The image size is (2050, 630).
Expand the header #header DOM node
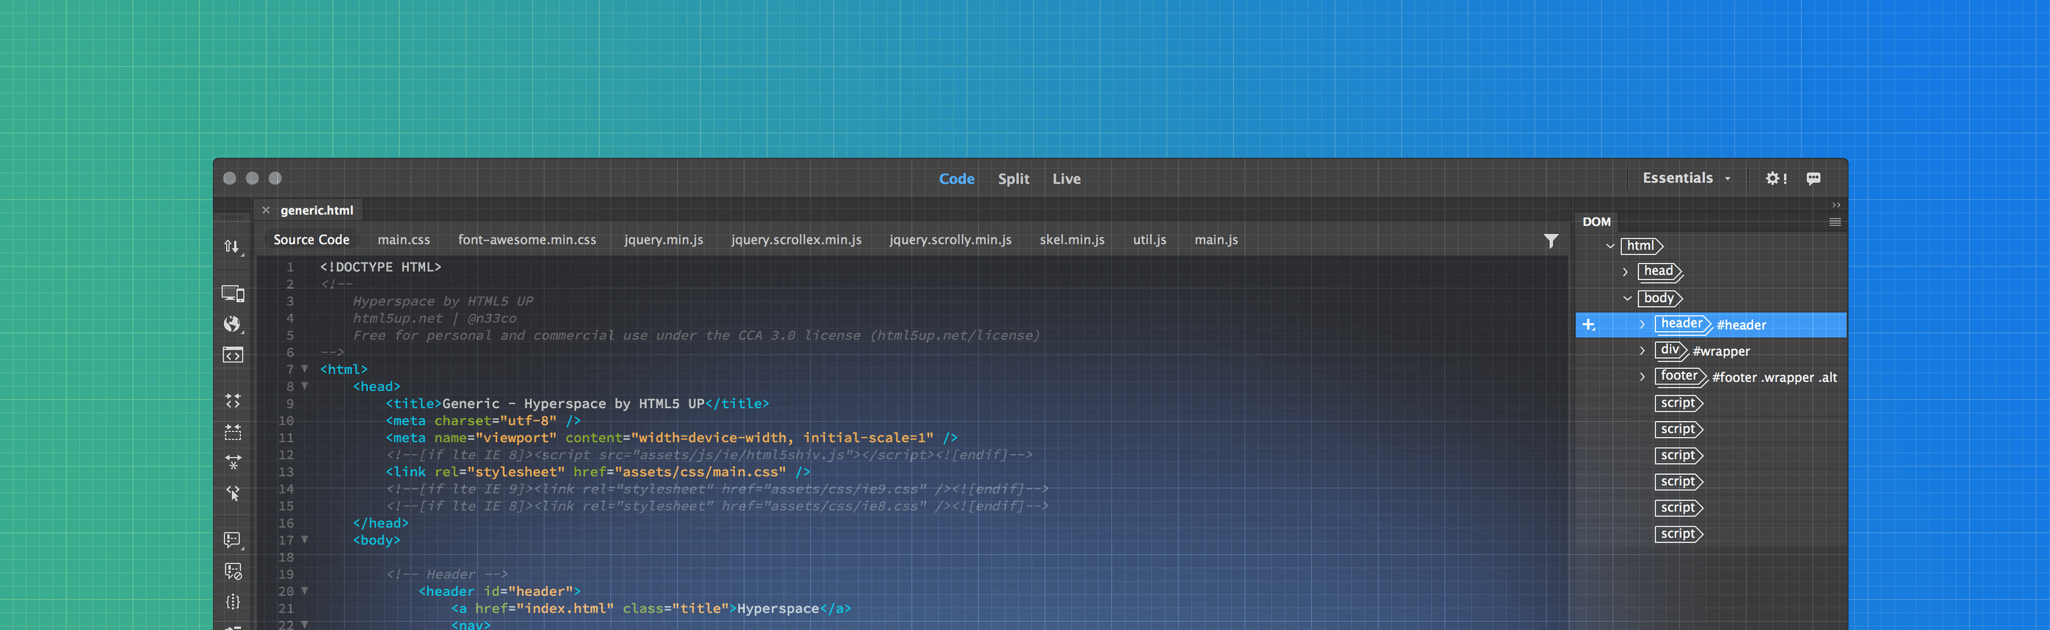tap(1642, 325)
